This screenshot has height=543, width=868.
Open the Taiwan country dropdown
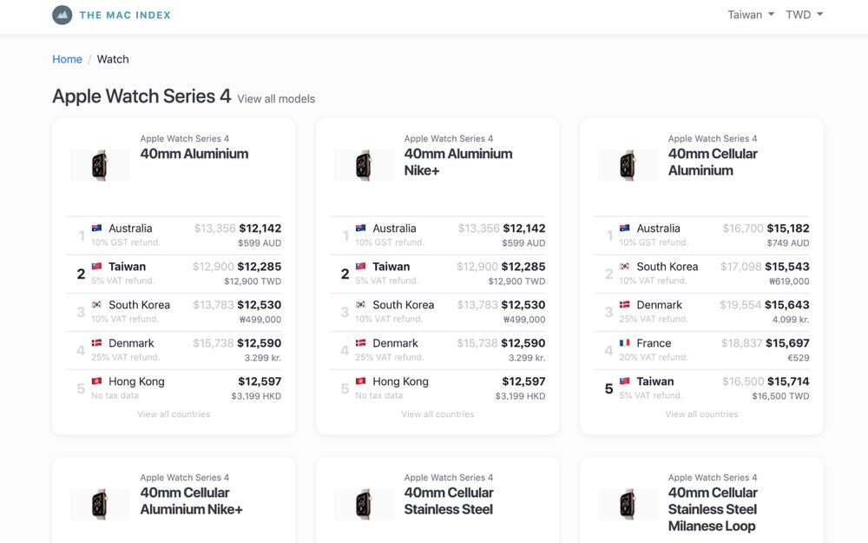click(751, 15)
